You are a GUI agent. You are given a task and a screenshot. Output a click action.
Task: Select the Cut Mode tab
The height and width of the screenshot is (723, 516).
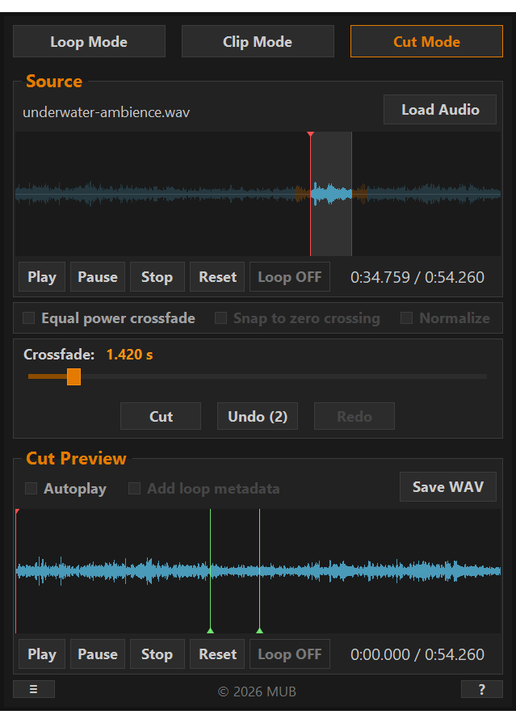[x=426, y=41]
